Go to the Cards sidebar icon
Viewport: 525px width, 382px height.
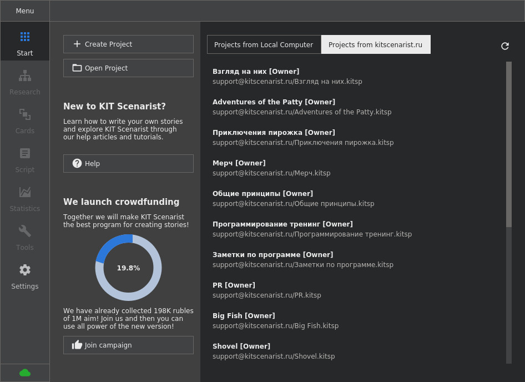pos(25,114)
